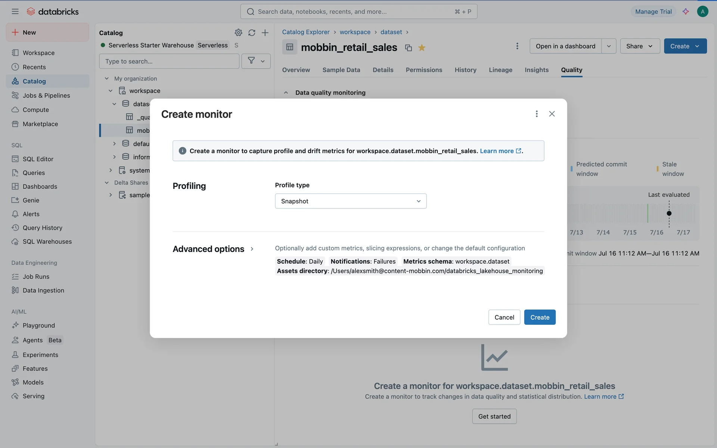Switch to the Lineage tab
Screen dimensions: 717x448
click(x=500, y=70)
